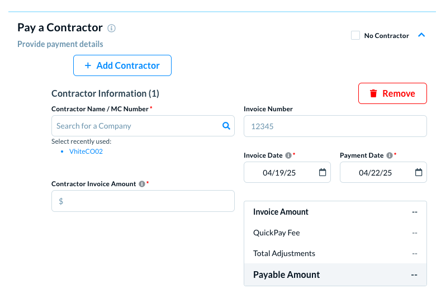Select recently used VhiteCO02 link
441x298 pixels.
tap(86, 152)
